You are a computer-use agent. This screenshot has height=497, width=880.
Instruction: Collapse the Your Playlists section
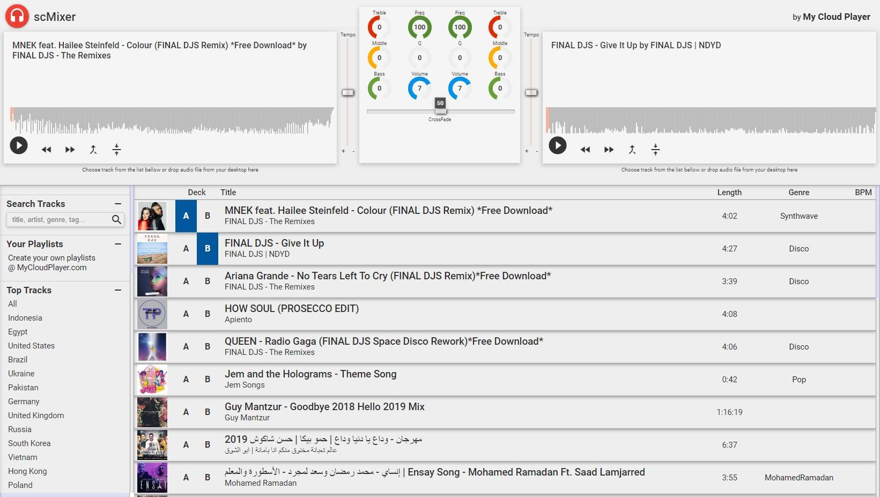point(118,244)
